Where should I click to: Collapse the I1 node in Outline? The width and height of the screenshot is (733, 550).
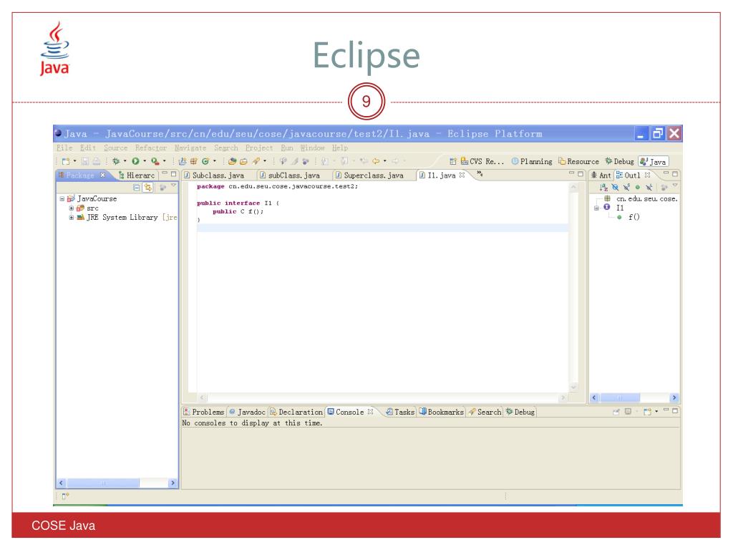coord(596,208)
